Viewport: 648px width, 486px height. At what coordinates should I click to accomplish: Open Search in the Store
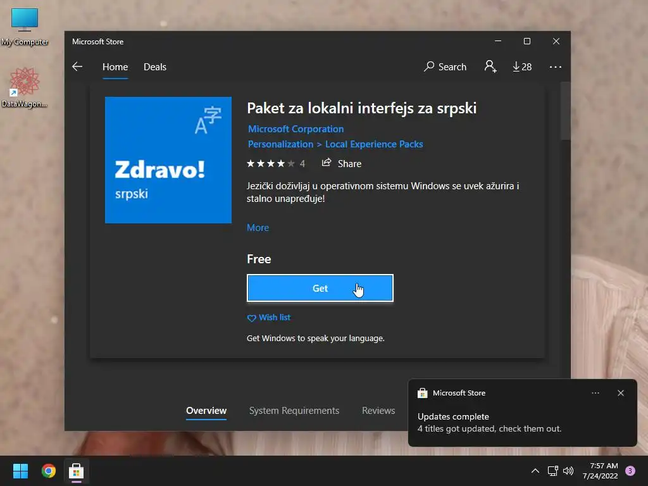445,66
